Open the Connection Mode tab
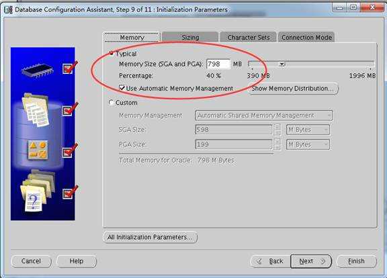The height and width of the screenshot is (278, 387). click(x=306, y=38)
